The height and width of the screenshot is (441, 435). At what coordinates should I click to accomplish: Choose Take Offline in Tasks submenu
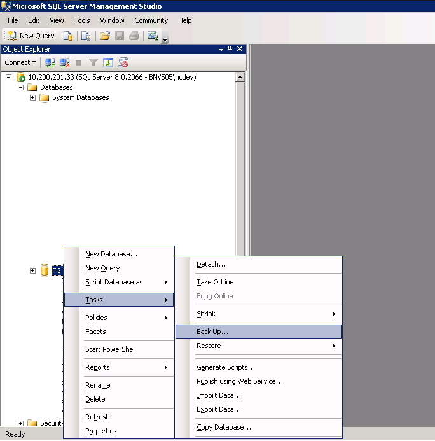click(259, 282)
